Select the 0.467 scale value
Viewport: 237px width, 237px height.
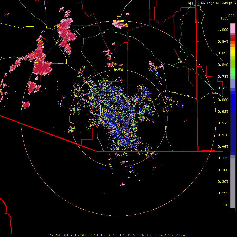click(223, 147)
